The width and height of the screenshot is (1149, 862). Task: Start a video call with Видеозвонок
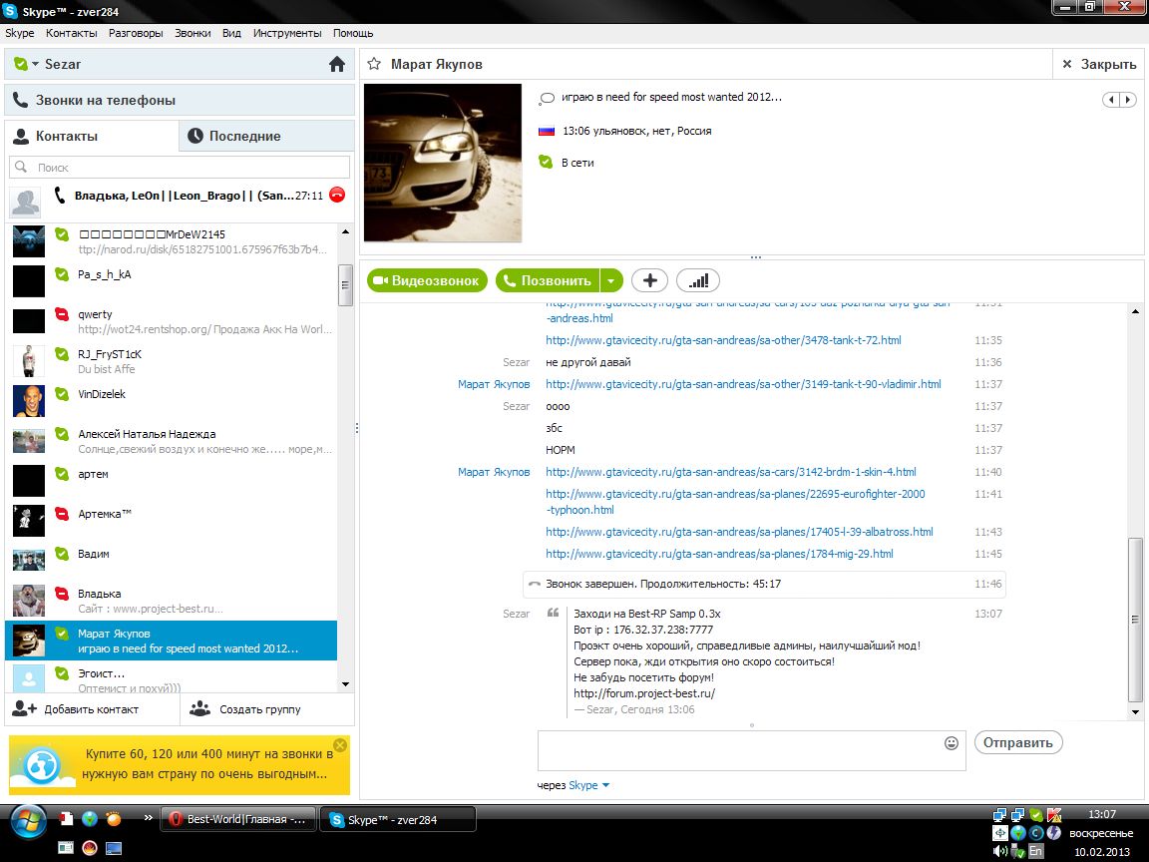click(x=427, y=280)
